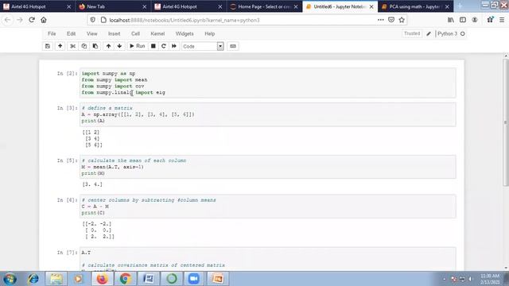Open the Cell menu

click(135, 33)
